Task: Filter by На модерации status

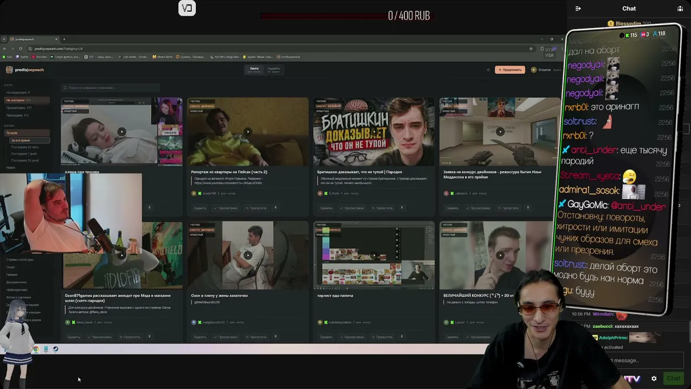Action: point(26,92)
